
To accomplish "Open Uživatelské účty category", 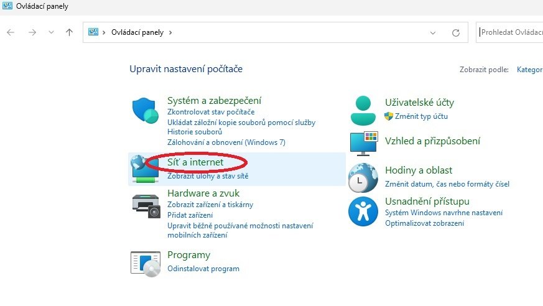I will [x=419, y=103].
